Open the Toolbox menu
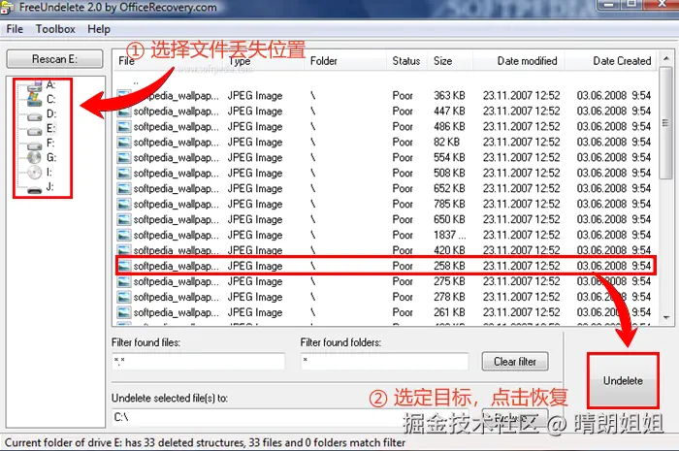 (x=55, y=29)
